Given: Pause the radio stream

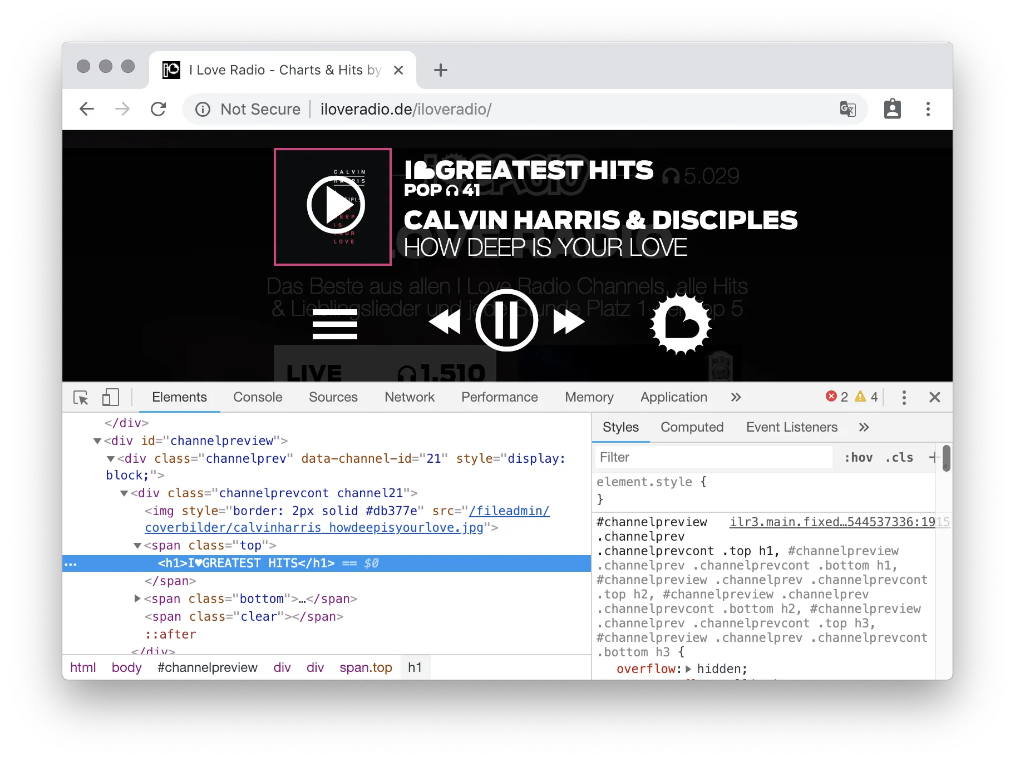Looking at the screenshot, I should [506, 320].
